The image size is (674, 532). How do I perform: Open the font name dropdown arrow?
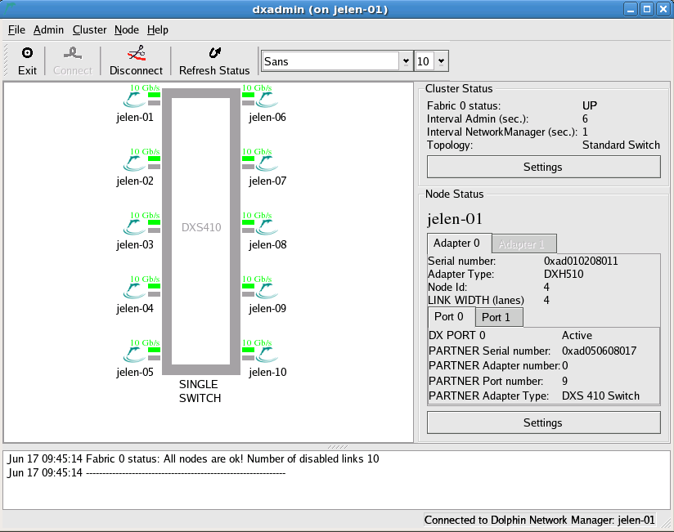[406, 61]
